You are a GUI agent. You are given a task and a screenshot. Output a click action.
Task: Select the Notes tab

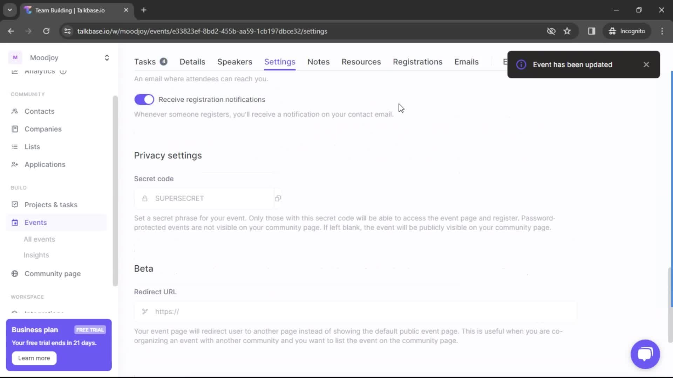(x=319, y=61)
